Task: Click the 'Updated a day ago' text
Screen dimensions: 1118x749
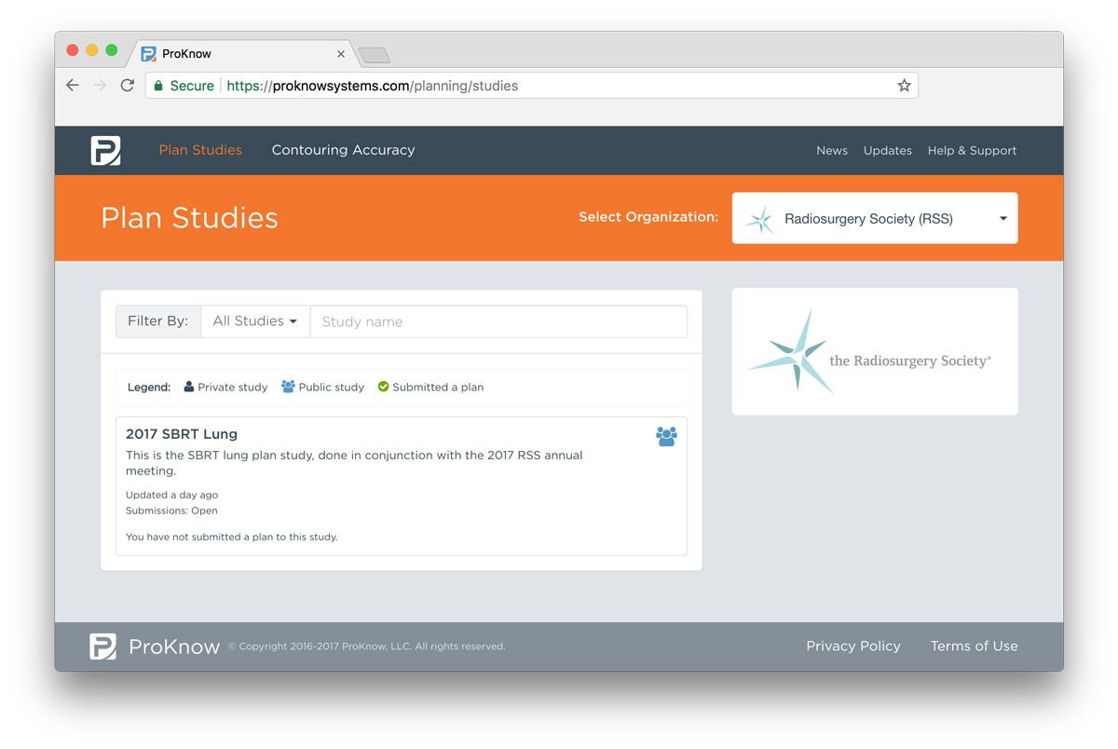Action: (171, 495)
